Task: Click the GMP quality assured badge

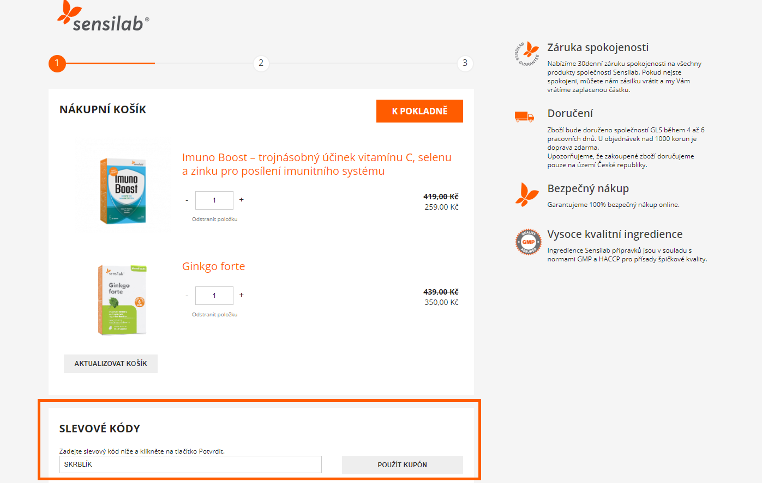Action: click(528, 242)
